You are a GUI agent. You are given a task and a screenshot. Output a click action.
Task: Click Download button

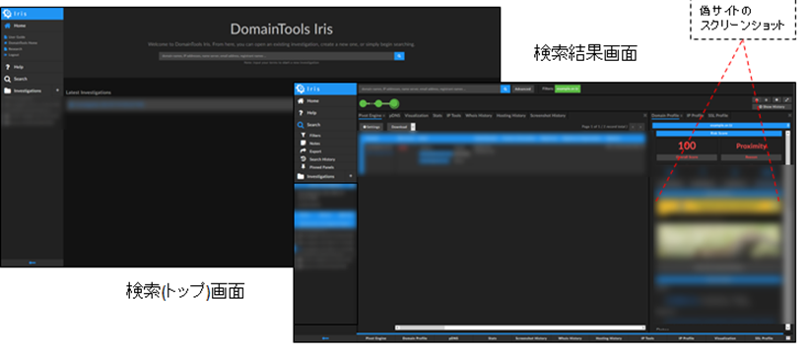pos(399,127)
